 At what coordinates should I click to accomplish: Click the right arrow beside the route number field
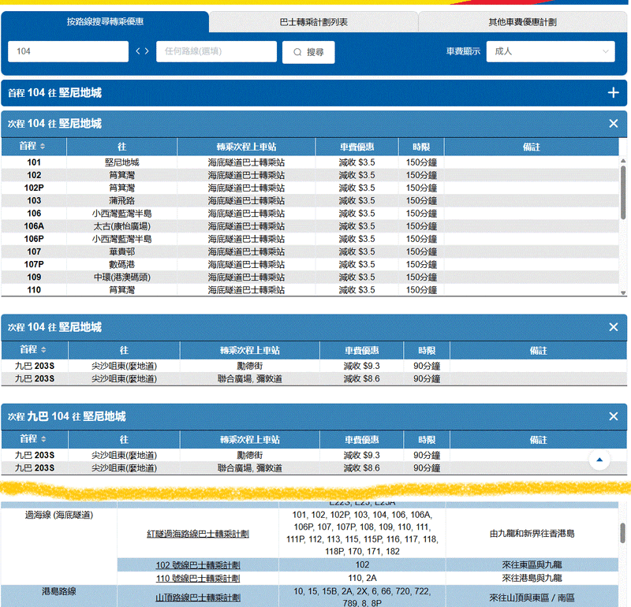click(147, 51)
